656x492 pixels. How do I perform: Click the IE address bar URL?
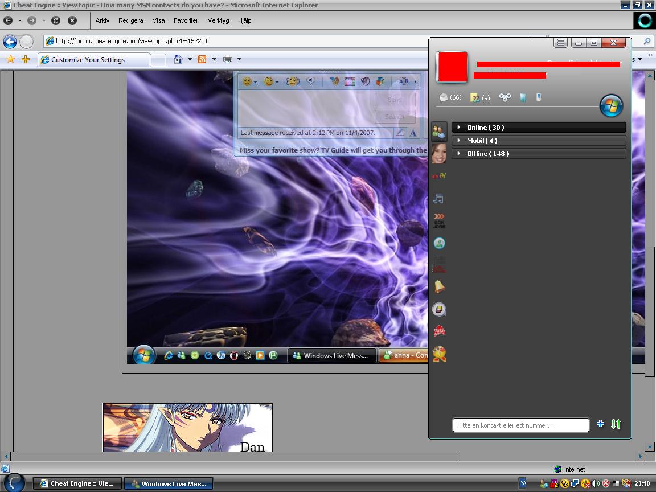[x=132, y=41]
